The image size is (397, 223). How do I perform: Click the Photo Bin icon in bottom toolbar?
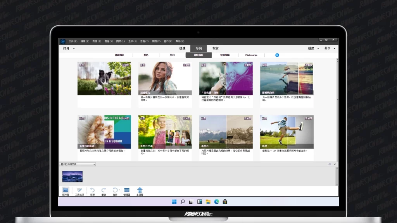66,191
